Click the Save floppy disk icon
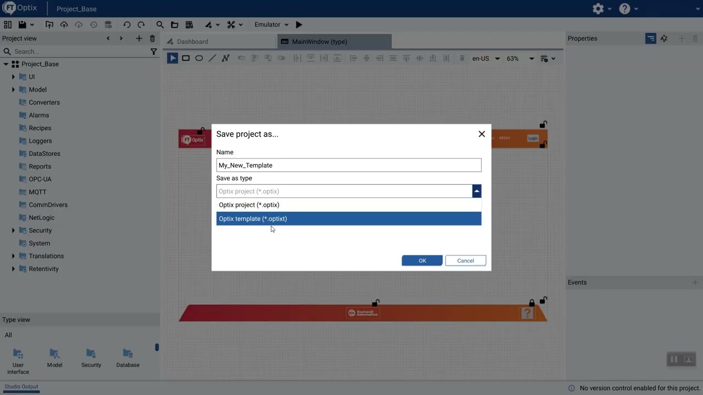Image resolution: width=703 pixels, height=395 pixels. click(x=23, y=25)
